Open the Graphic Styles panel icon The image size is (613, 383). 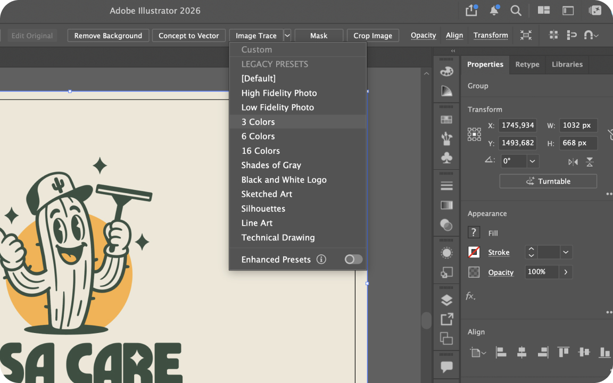[x=446, y=272]
